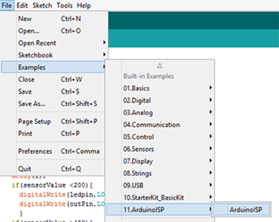Select Print from the File menu
279x222 pixels.
point(25,134)
